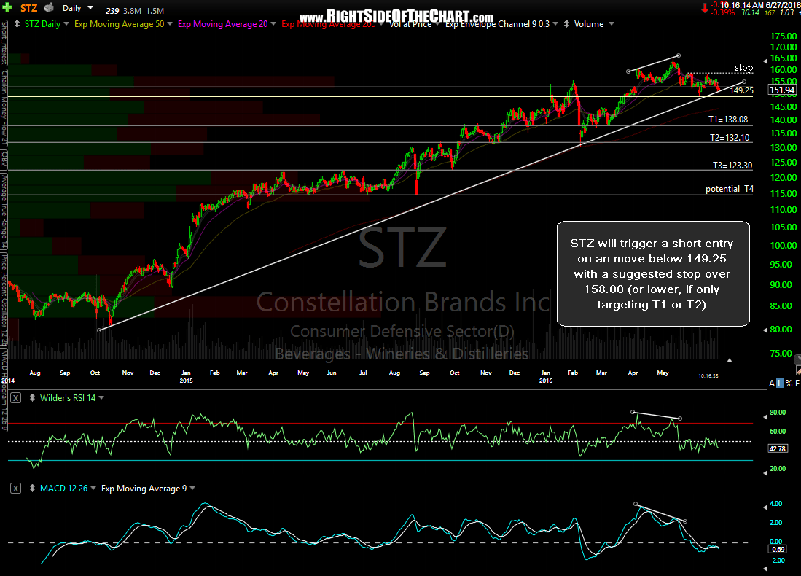Select percent scale % button

pyautogui.click(x=789, y=384)
